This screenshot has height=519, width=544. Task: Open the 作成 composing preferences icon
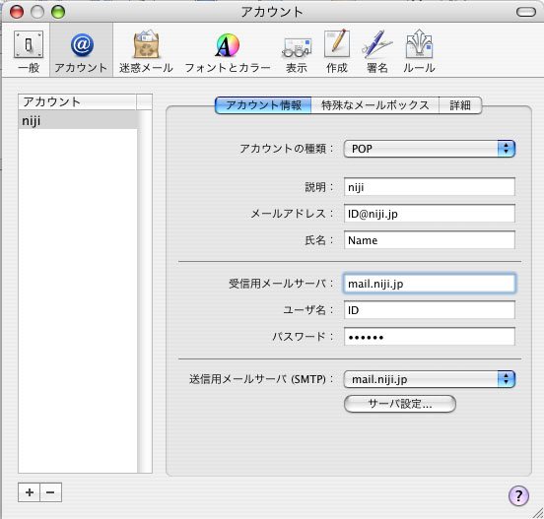tap(336, 51)
